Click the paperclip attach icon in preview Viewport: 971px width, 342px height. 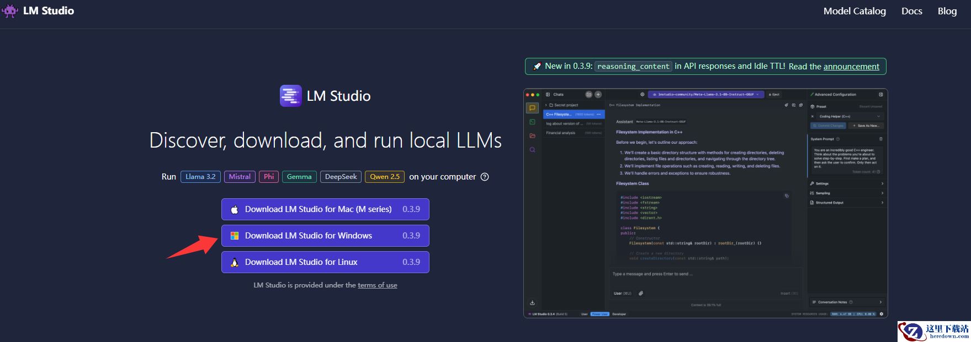point(640,294)
